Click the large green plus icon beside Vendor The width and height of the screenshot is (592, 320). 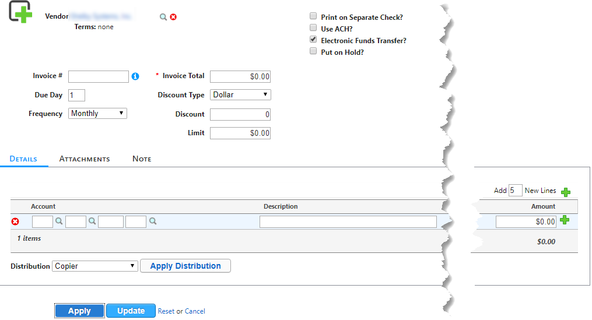(20, 12)
